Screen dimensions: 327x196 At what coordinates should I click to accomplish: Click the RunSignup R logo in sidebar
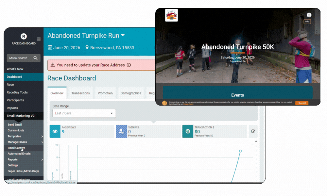pyautogui.click(x=24, y=37)
